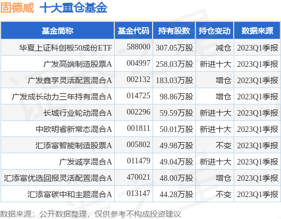
Task: Click the 基金代码 column header
Action: [x=133, y=31]
